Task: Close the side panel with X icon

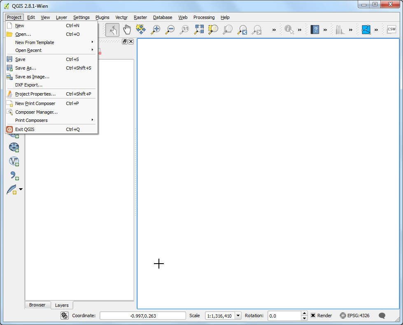Action: pyautogui.click(x=131, y=41)
